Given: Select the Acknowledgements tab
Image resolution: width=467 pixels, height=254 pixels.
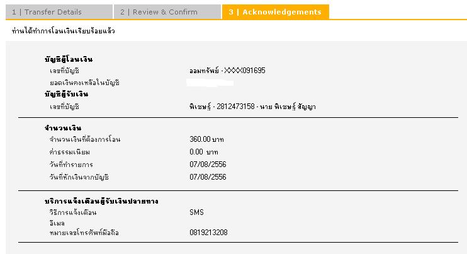Looking at the screenshot, I should 275,12.
